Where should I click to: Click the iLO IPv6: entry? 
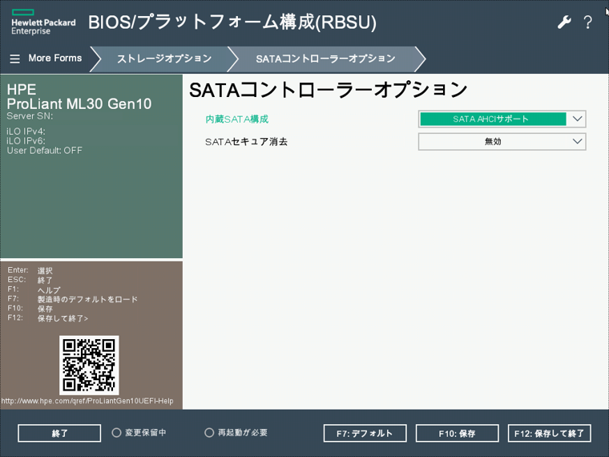point(26,140)
